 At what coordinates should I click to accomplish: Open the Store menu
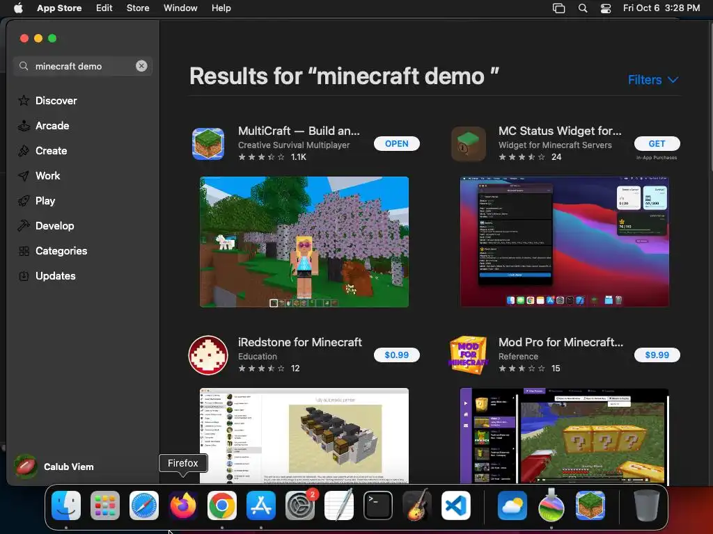pos(138,8)
